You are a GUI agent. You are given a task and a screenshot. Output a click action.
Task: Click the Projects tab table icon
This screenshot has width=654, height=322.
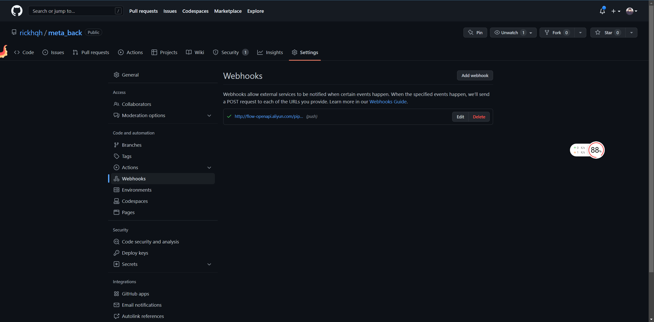point(154,52)
